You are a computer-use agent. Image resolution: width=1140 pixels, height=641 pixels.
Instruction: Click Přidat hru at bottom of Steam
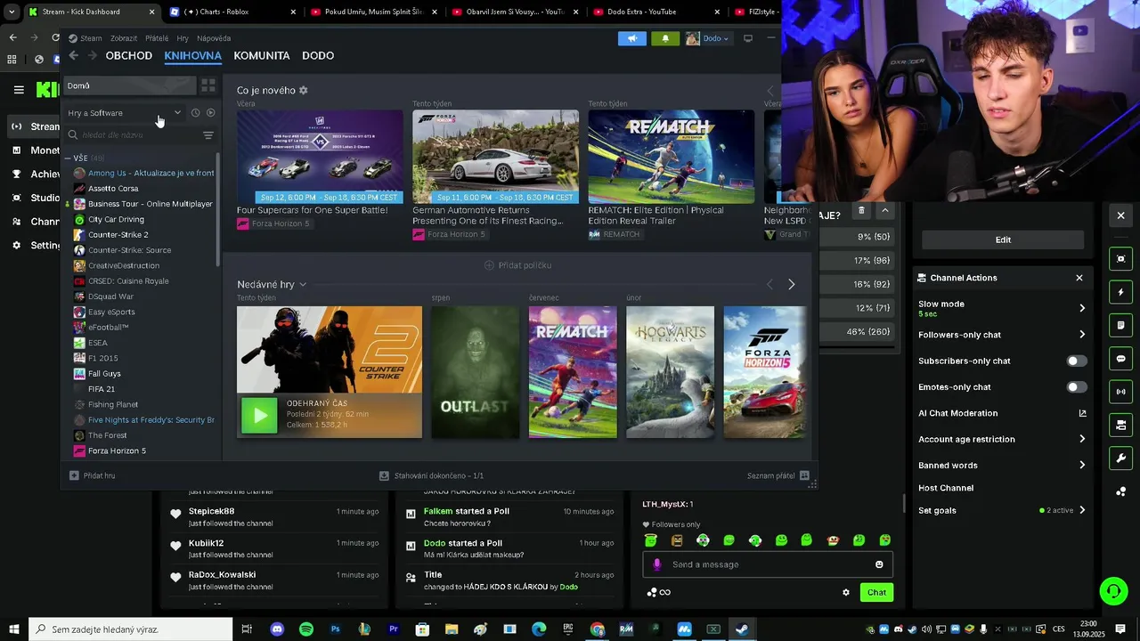pos(93,475)
